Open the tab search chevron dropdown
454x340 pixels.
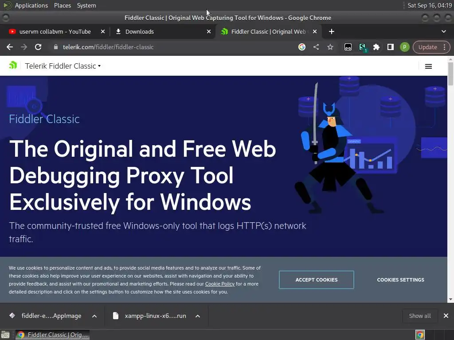click(x=443, y=31)
